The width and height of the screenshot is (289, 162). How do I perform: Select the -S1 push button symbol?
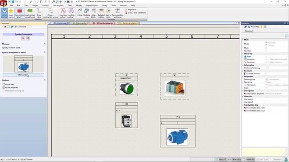(126, 85)
